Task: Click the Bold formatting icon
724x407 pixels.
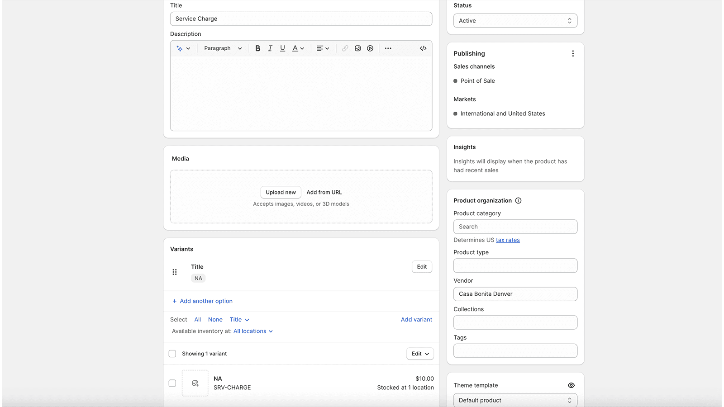Action: 257,48
